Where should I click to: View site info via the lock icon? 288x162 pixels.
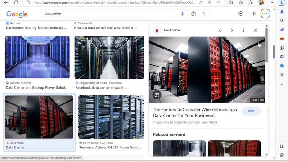pos(28,2)
